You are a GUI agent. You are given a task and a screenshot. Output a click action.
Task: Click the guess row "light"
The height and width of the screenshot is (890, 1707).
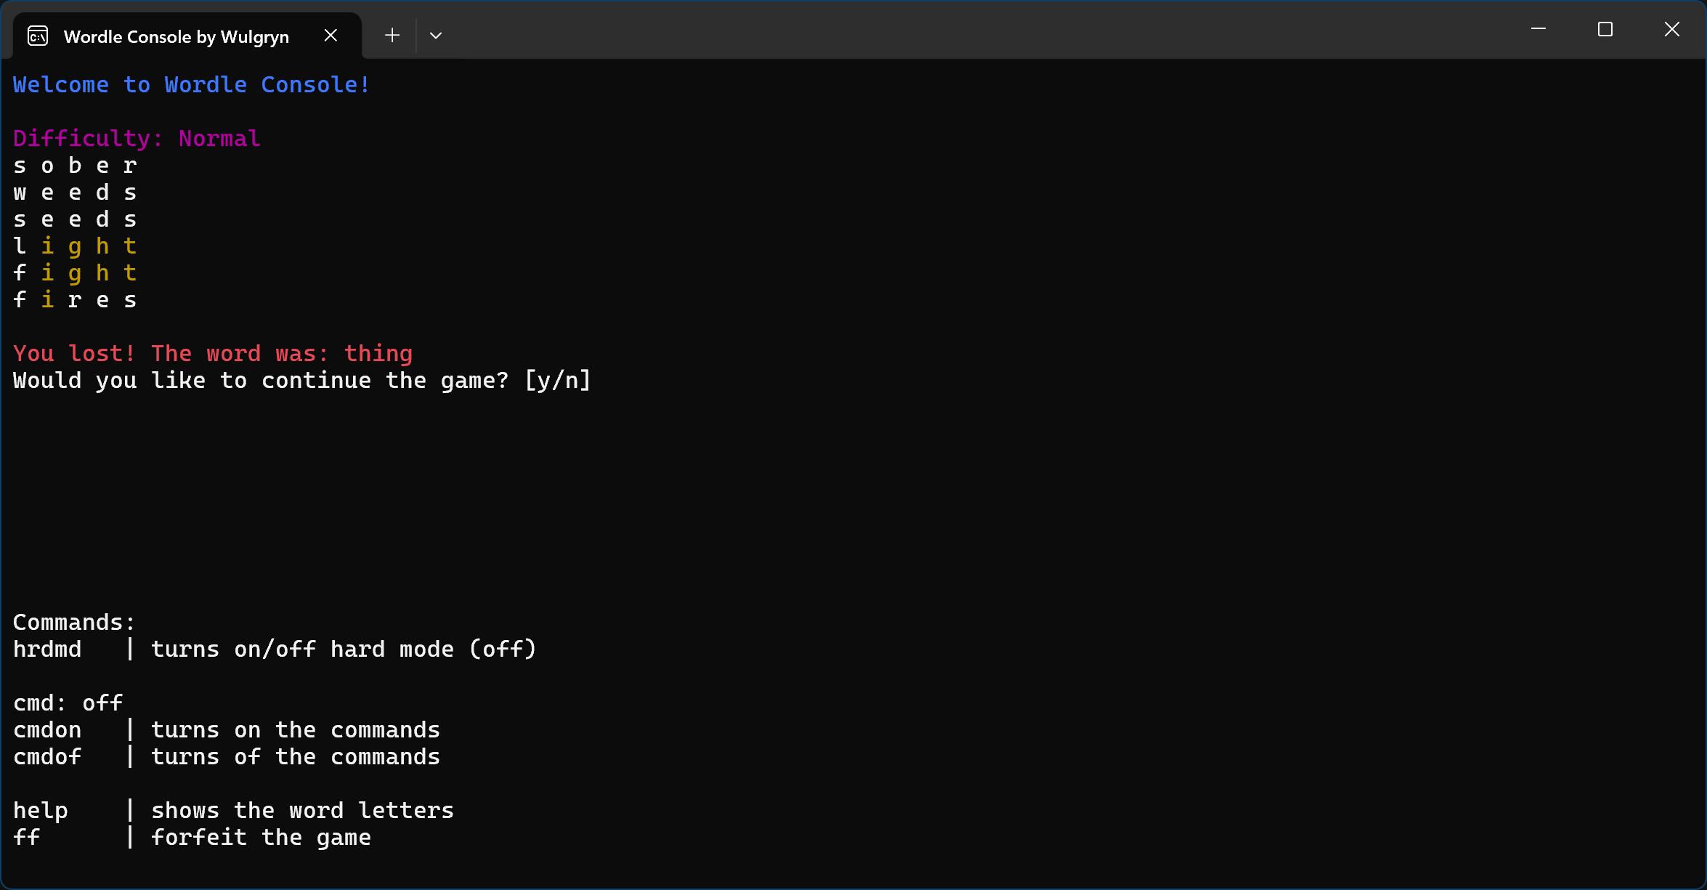[x=75, y=246]
